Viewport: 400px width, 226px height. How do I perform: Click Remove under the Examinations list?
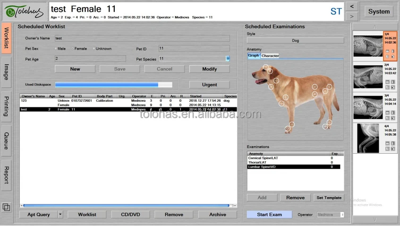[x=295, y=198]
